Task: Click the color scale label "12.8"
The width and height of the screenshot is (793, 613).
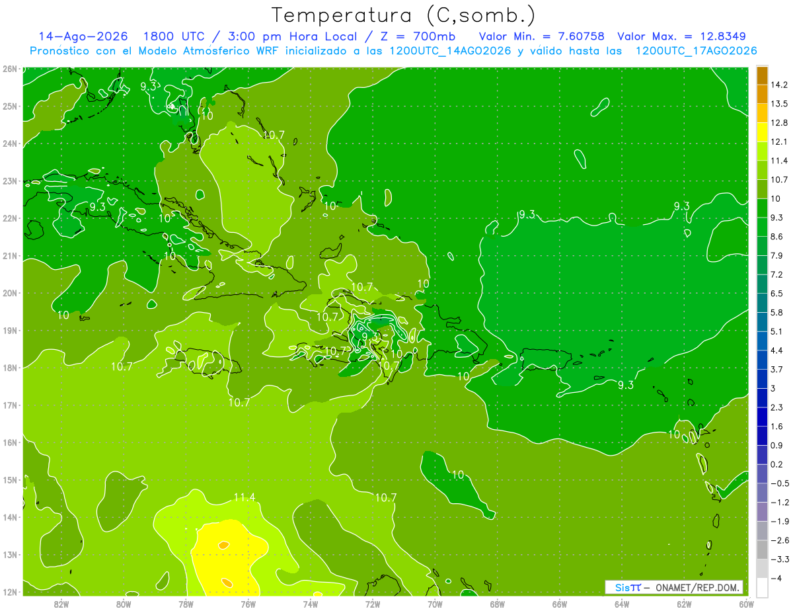Action: 780,123
